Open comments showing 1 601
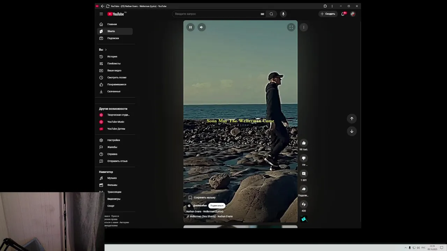 [303, 174]
